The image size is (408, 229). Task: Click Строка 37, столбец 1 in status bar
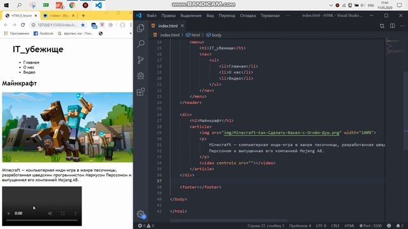click(x=266, y=226)
